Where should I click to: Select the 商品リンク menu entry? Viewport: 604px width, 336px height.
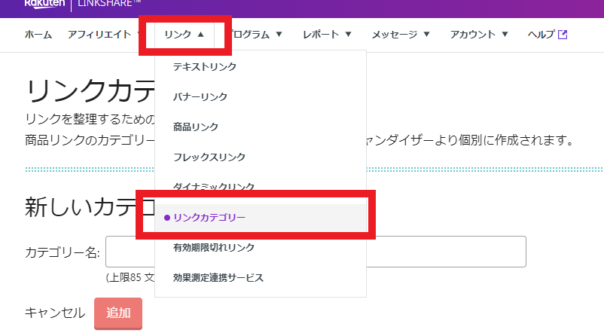pyautogui.click(x=195, y=127)
